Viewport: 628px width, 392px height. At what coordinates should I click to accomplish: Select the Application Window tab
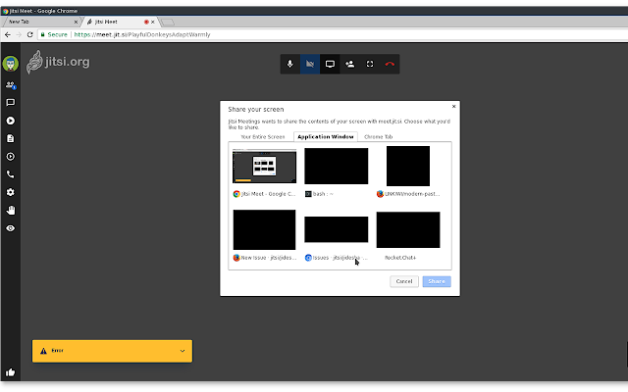click(x=326, y=137)
